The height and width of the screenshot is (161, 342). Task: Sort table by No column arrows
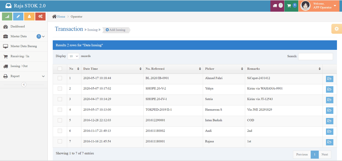(x=78, y=69)
